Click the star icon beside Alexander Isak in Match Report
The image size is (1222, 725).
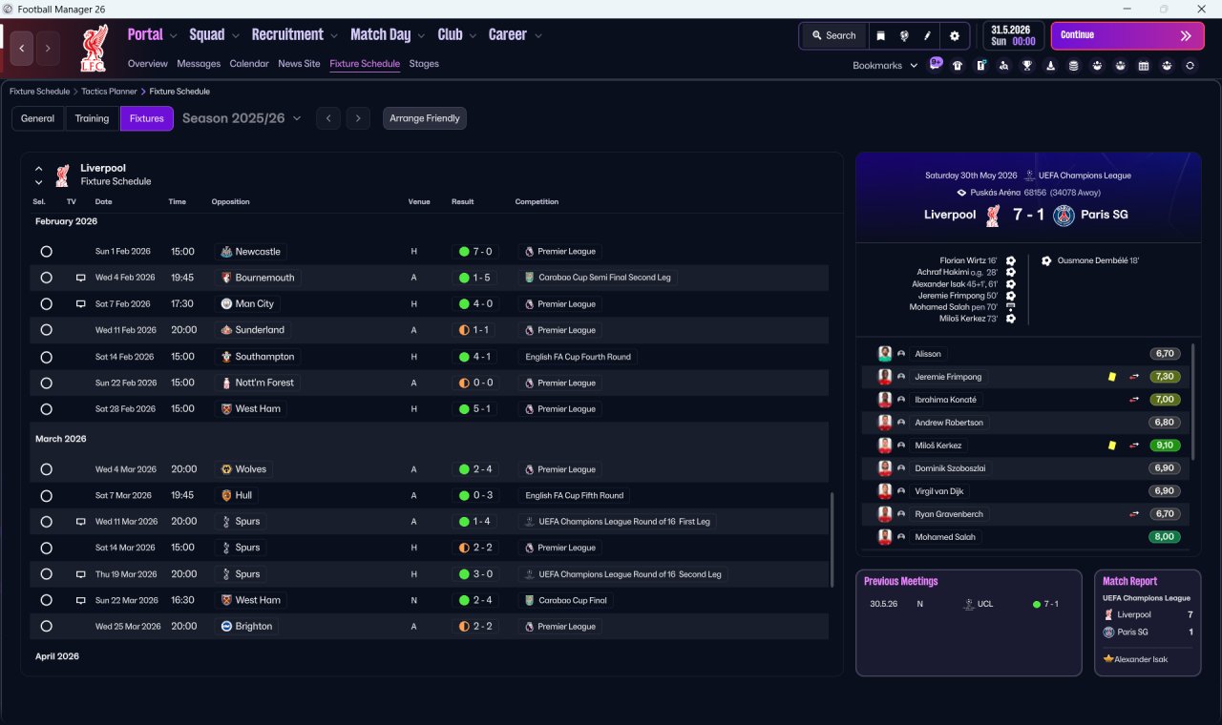click(x=1108, y=659)
